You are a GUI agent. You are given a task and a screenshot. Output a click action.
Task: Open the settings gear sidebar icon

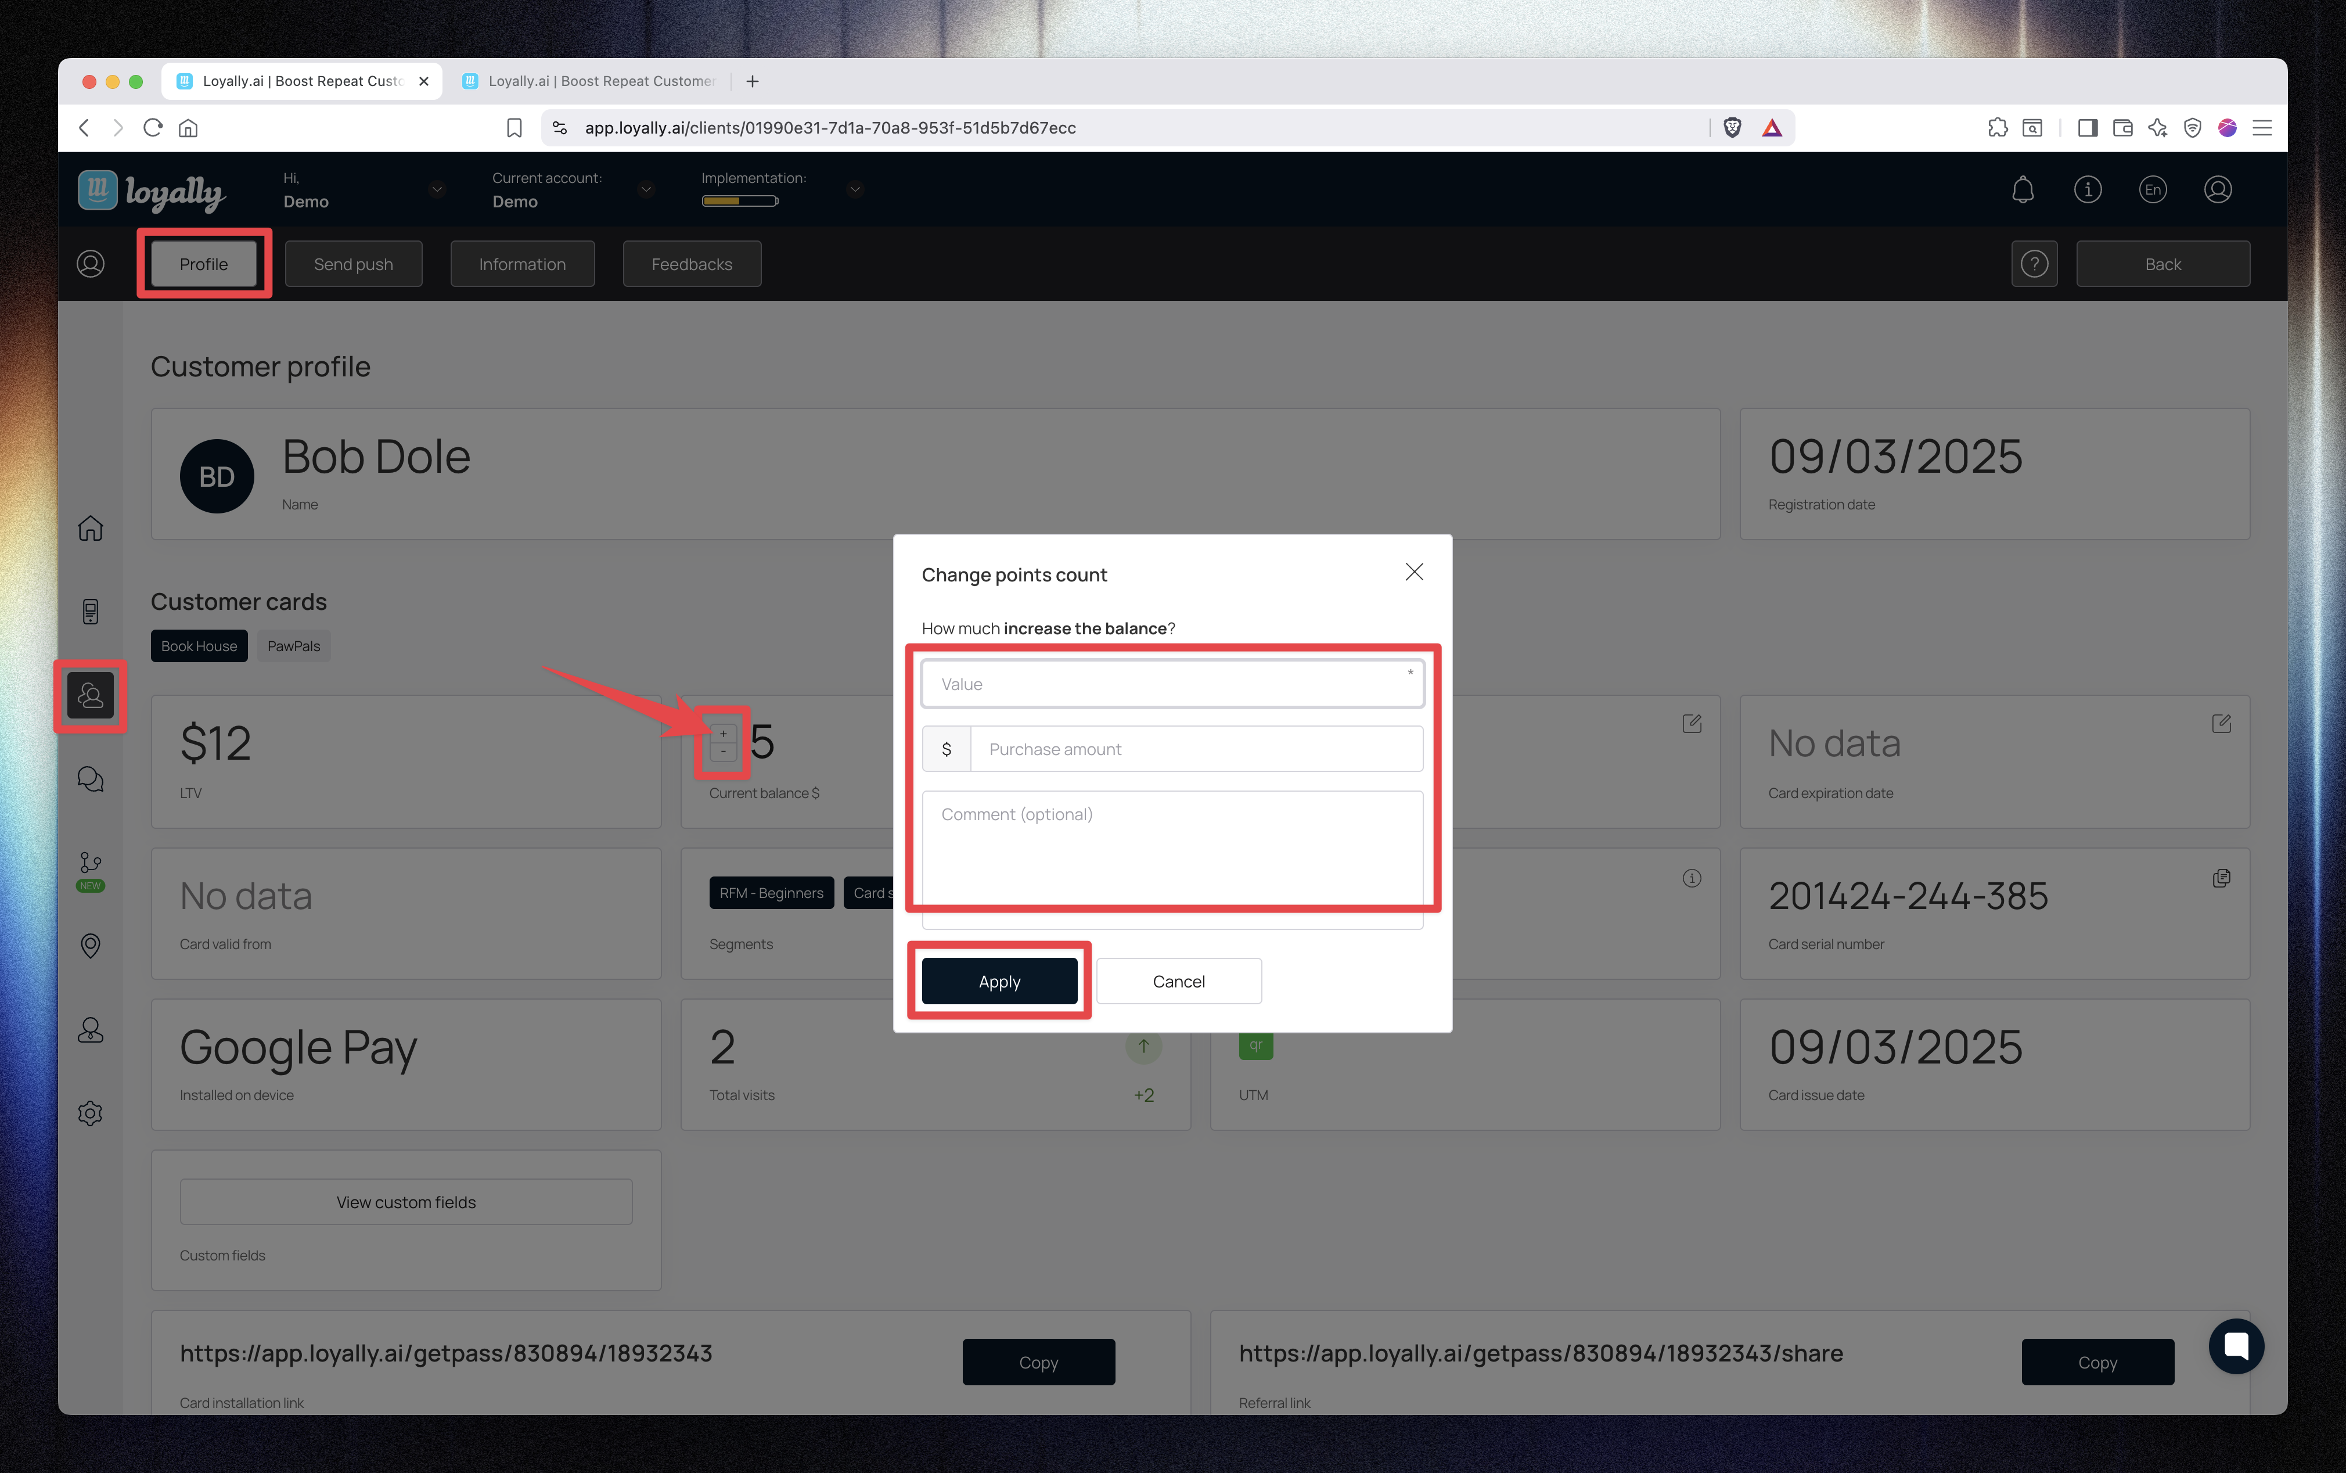(x=91, y=1112)
